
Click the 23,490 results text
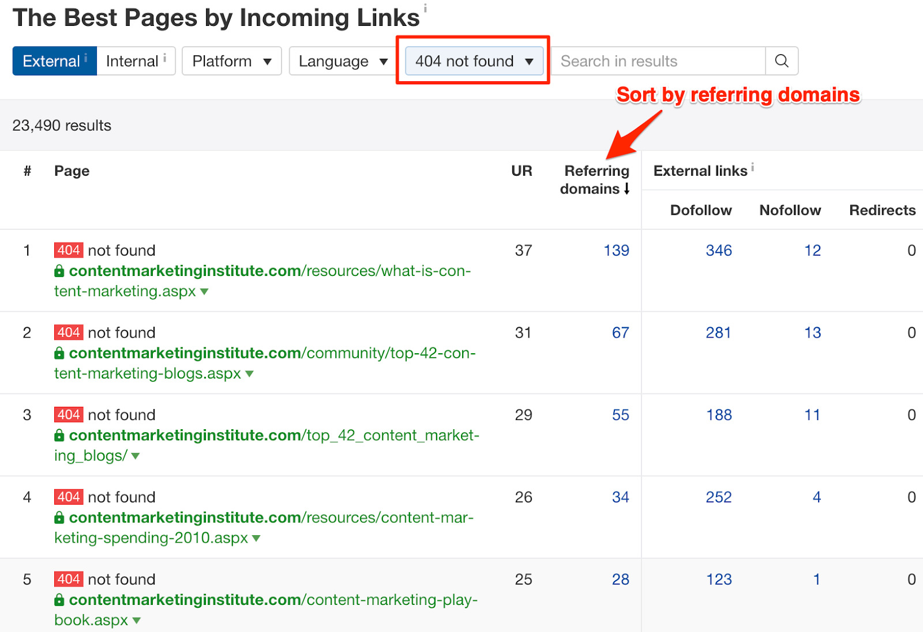(62, 126)
